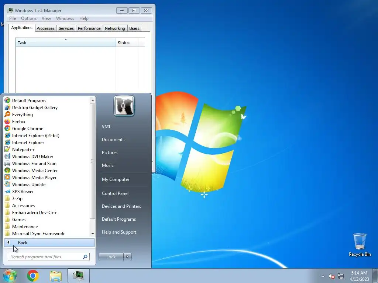This screenshot has height=283, width=378.
Task: Open Control Panel from Start menu
Action: coord(115,193)
